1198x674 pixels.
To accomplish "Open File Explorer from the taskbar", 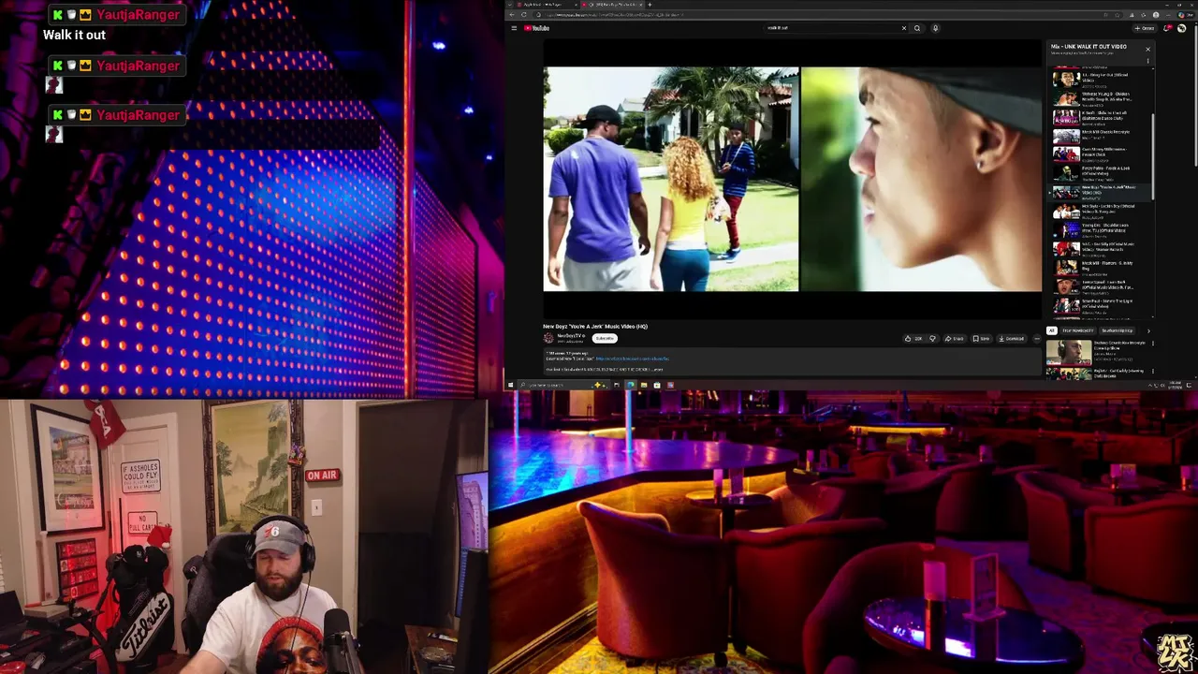I will (644, 385).
